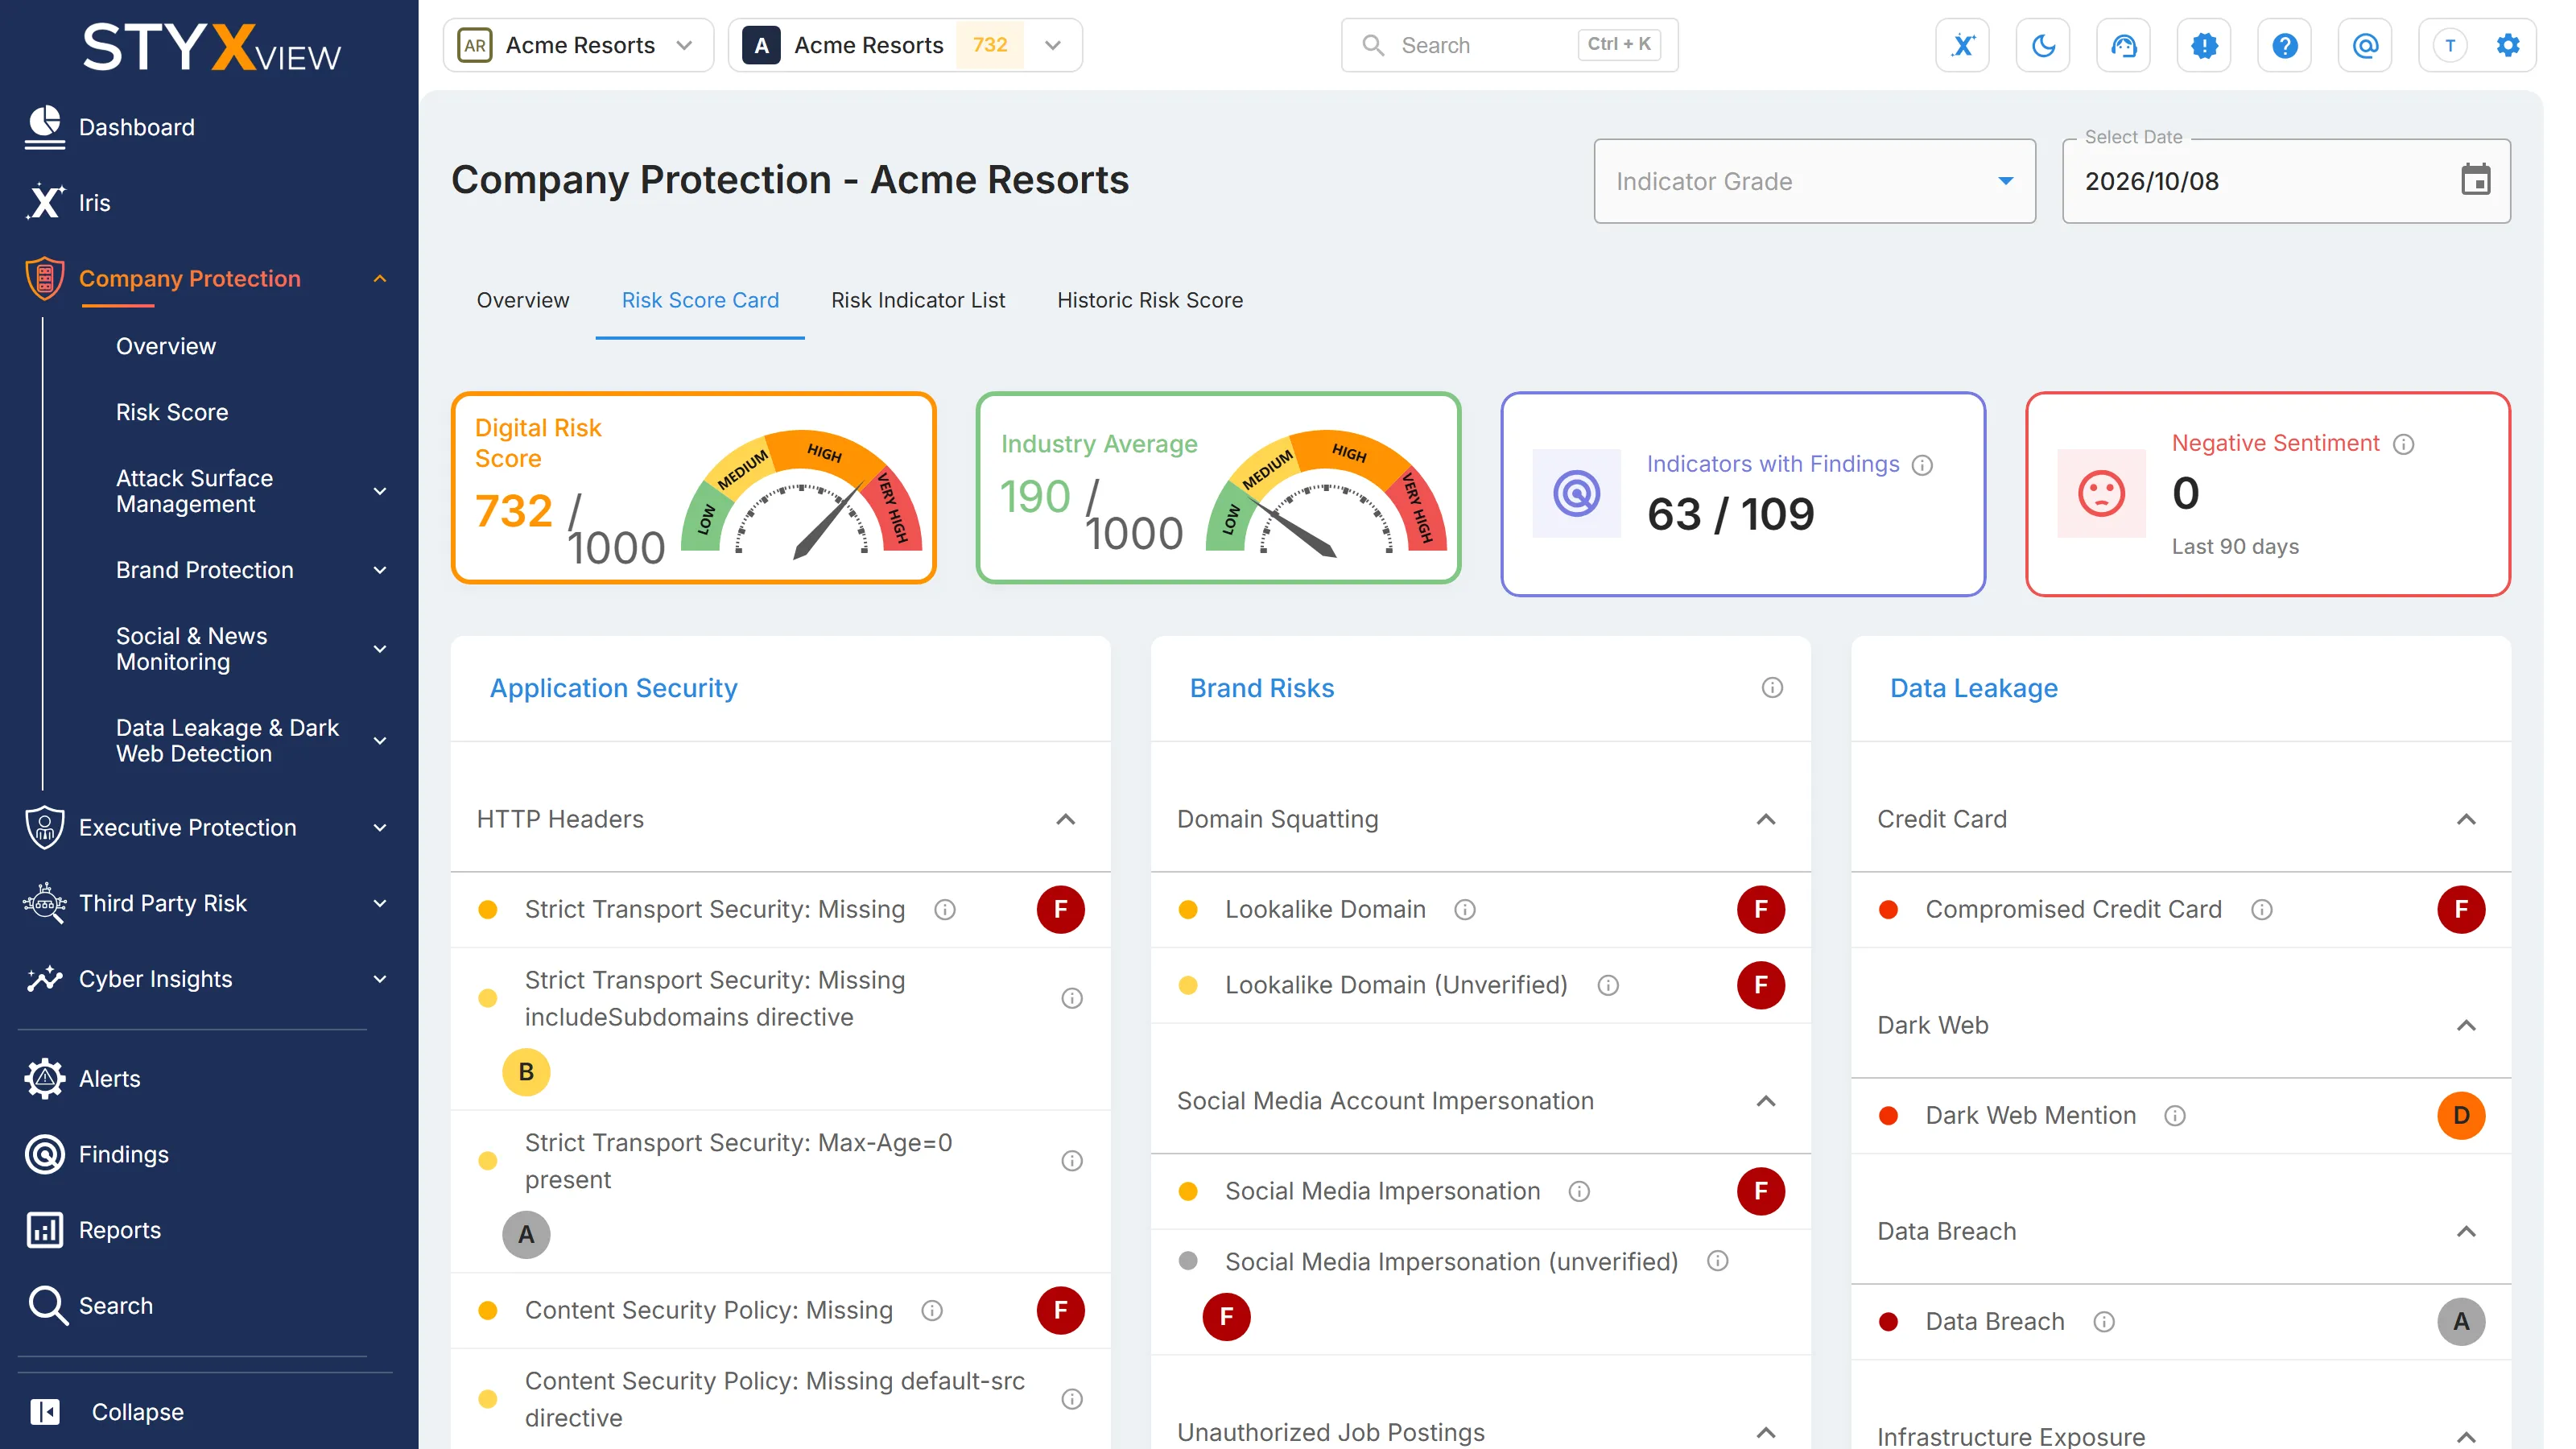Click info icon beside Lookalike Domain (Unverified)

coord(1608,985)
